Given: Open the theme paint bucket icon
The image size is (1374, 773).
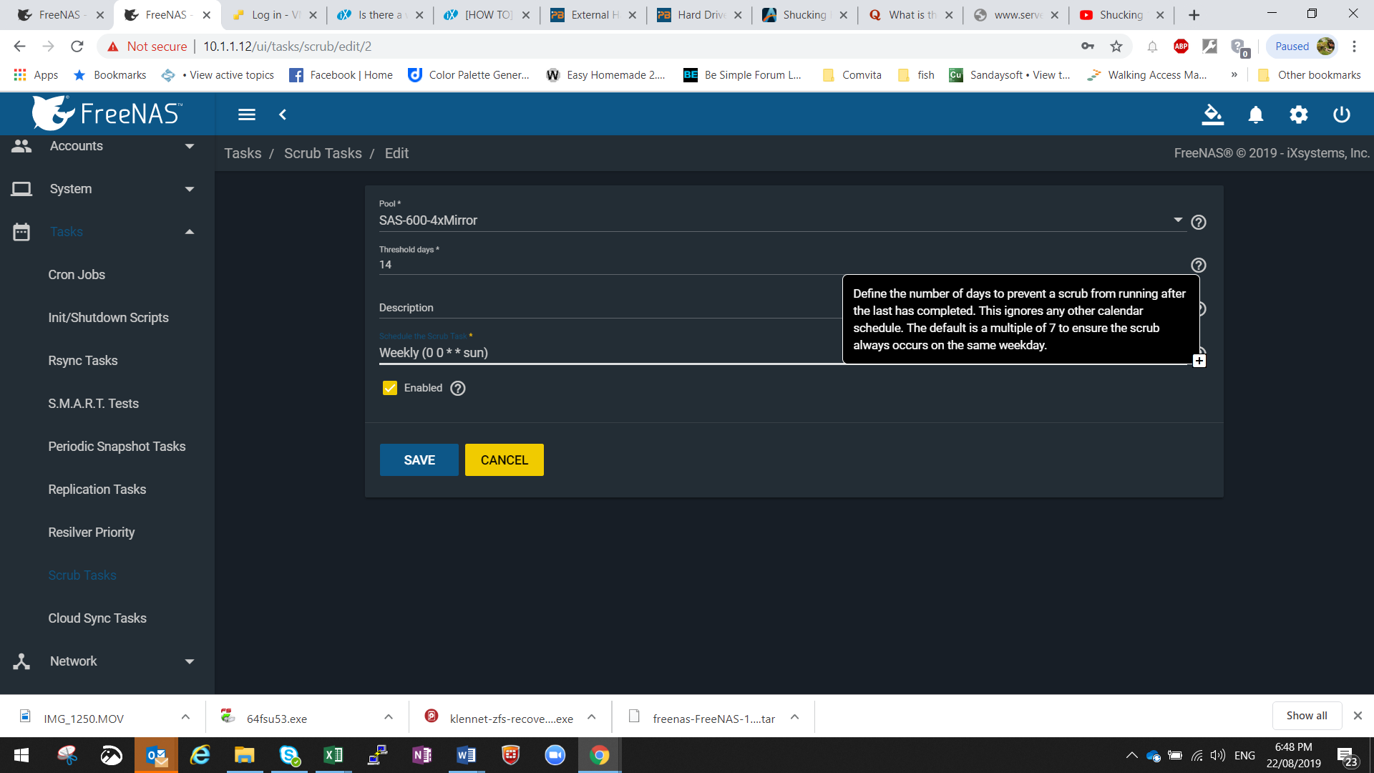Looking at the screenshot, I should click(x=1212, y=115).
